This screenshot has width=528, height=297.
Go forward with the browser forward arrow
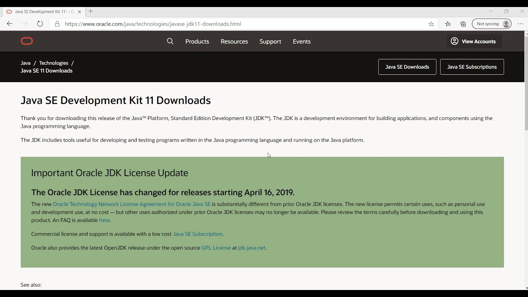pyautogui.click(x=25, y=24)
